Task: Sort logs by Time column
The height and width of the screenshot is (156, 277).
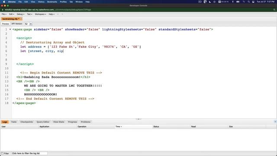Action: 133,127
